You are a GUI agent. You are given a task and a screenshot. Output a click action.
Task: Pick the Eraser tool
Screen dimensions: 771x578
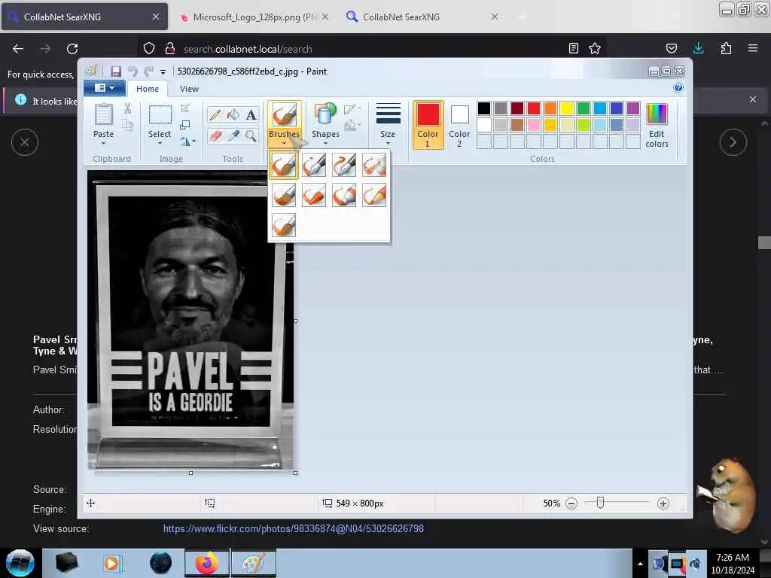click(215, 136)
